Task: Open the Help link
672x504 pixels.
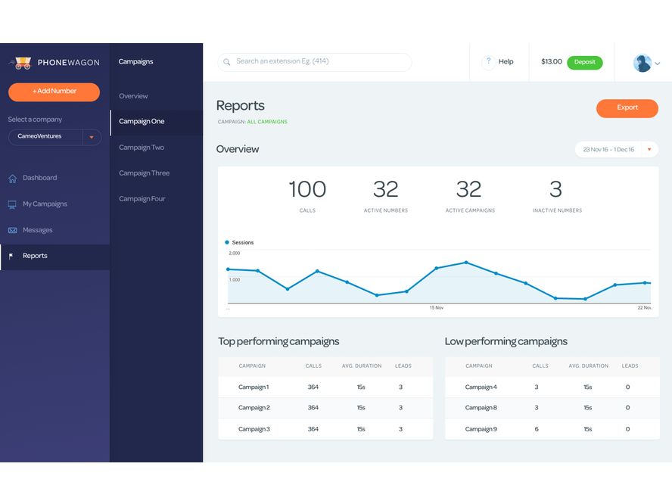Action: (506, 62)
